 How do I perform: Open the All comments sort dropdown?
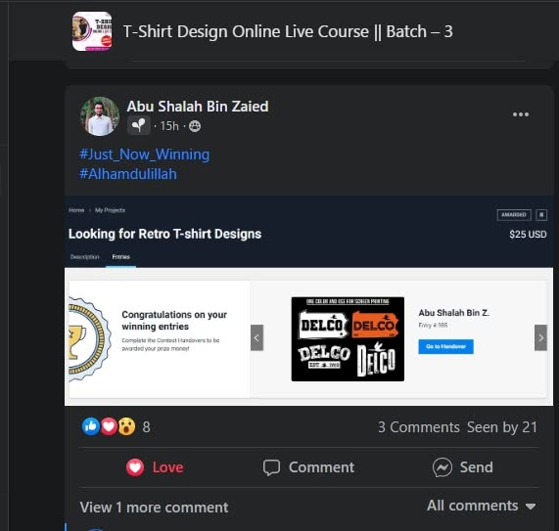pyautogui.click(x=482, y=506)
